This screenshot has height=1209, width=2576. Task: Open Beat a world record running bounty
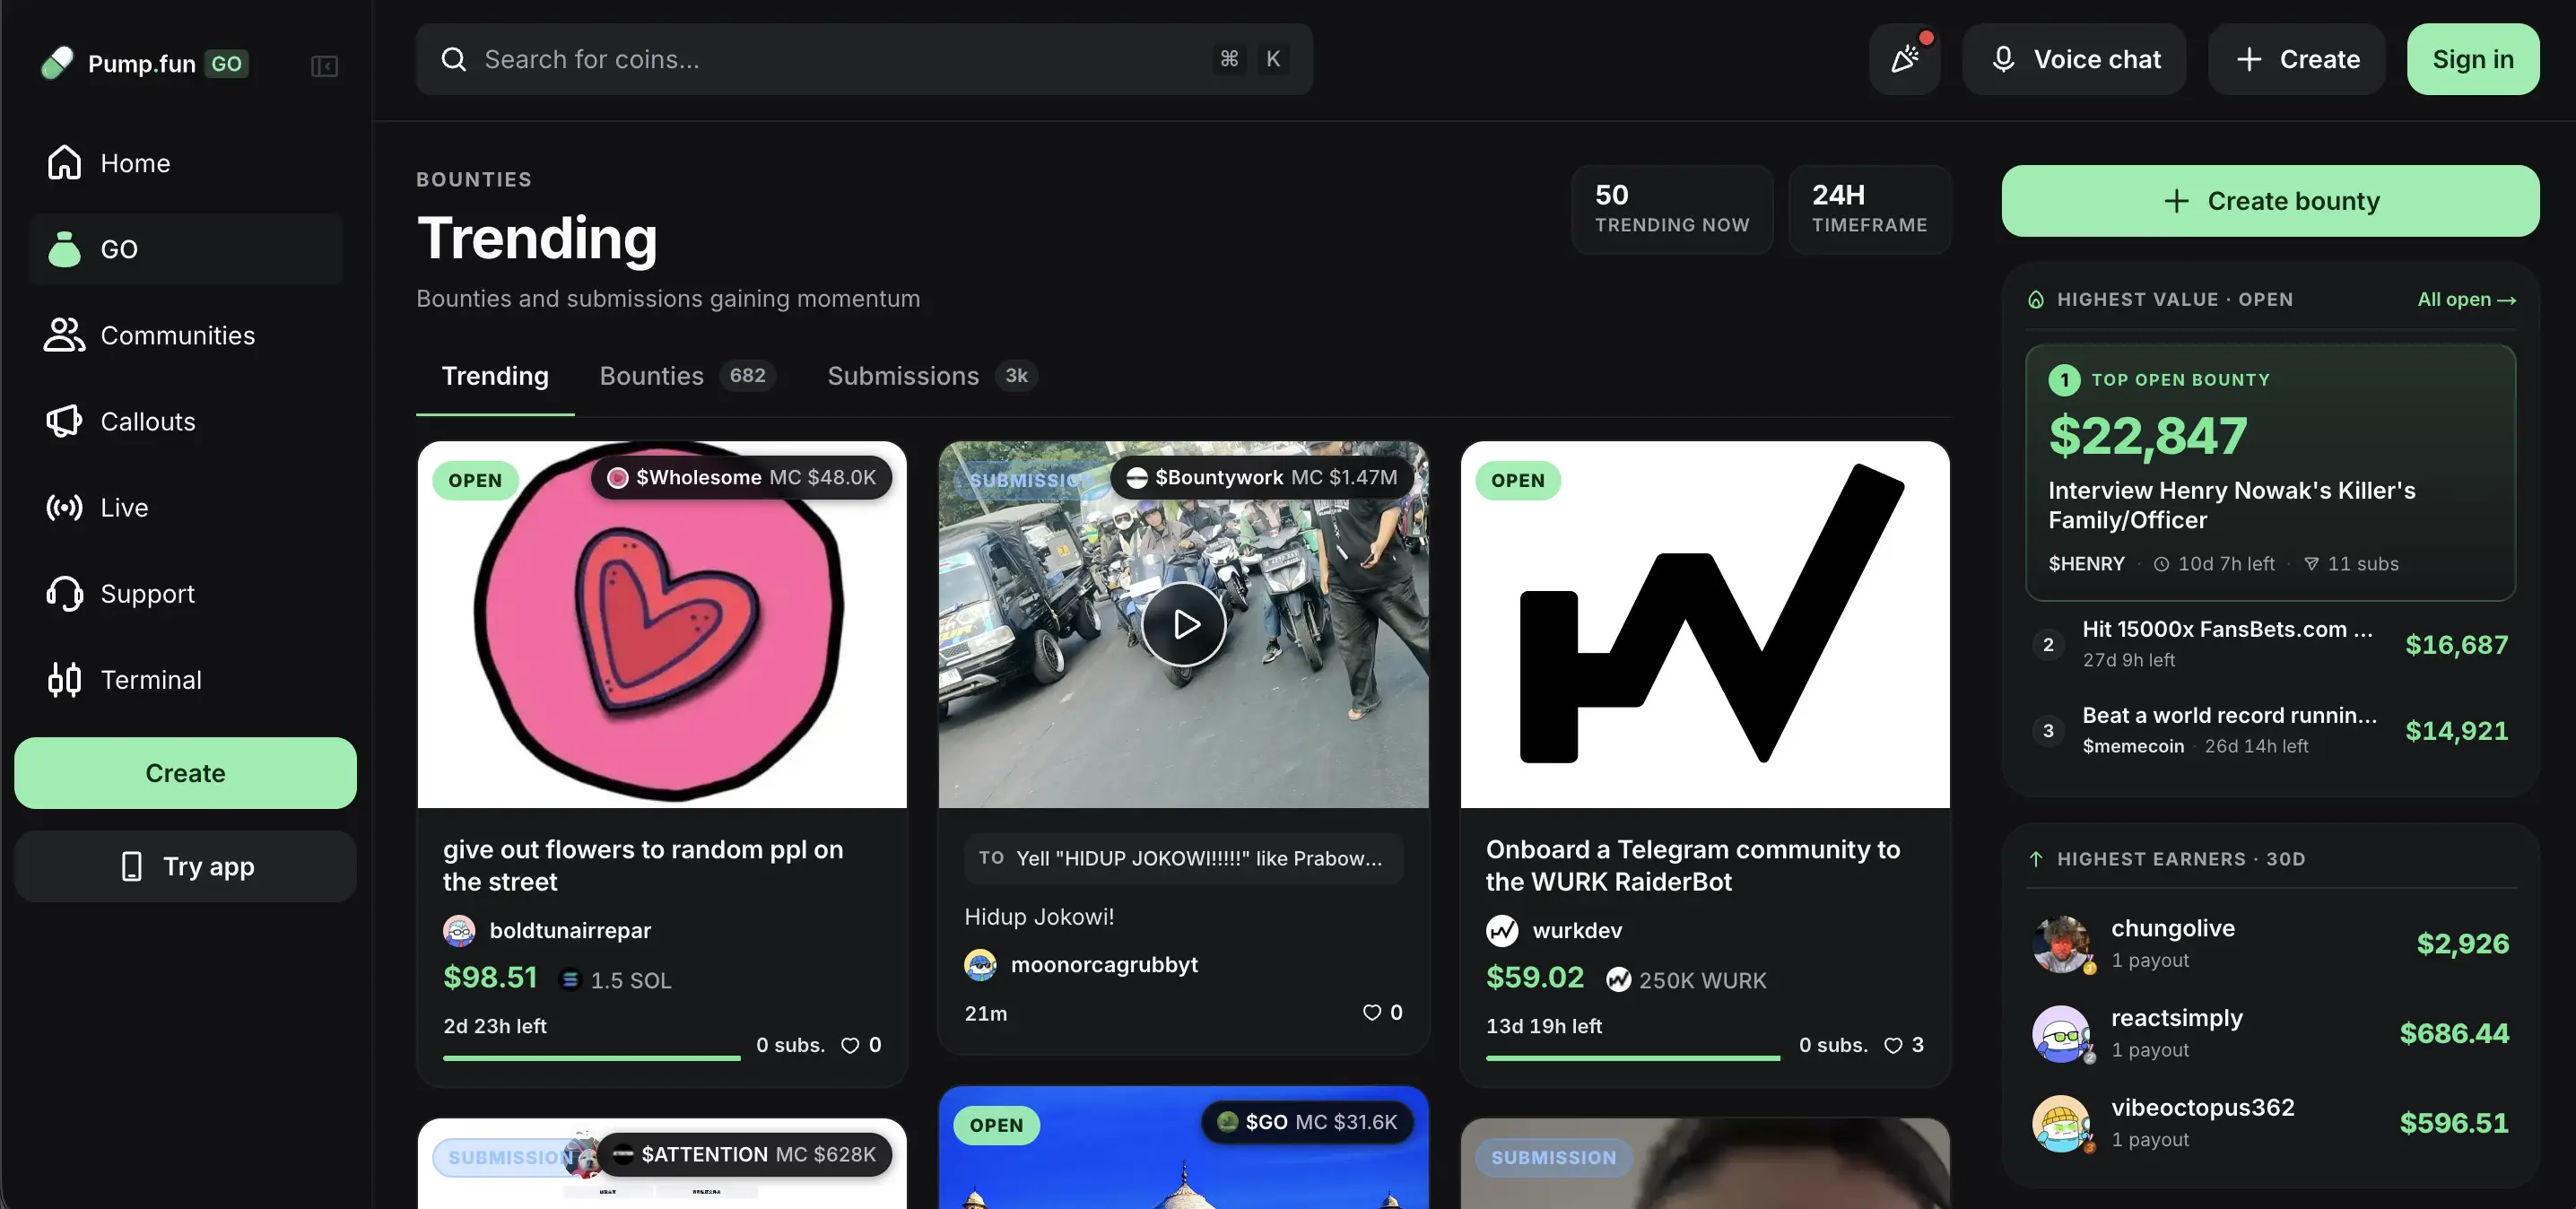pyautogui.click(x=2269, y=730)
